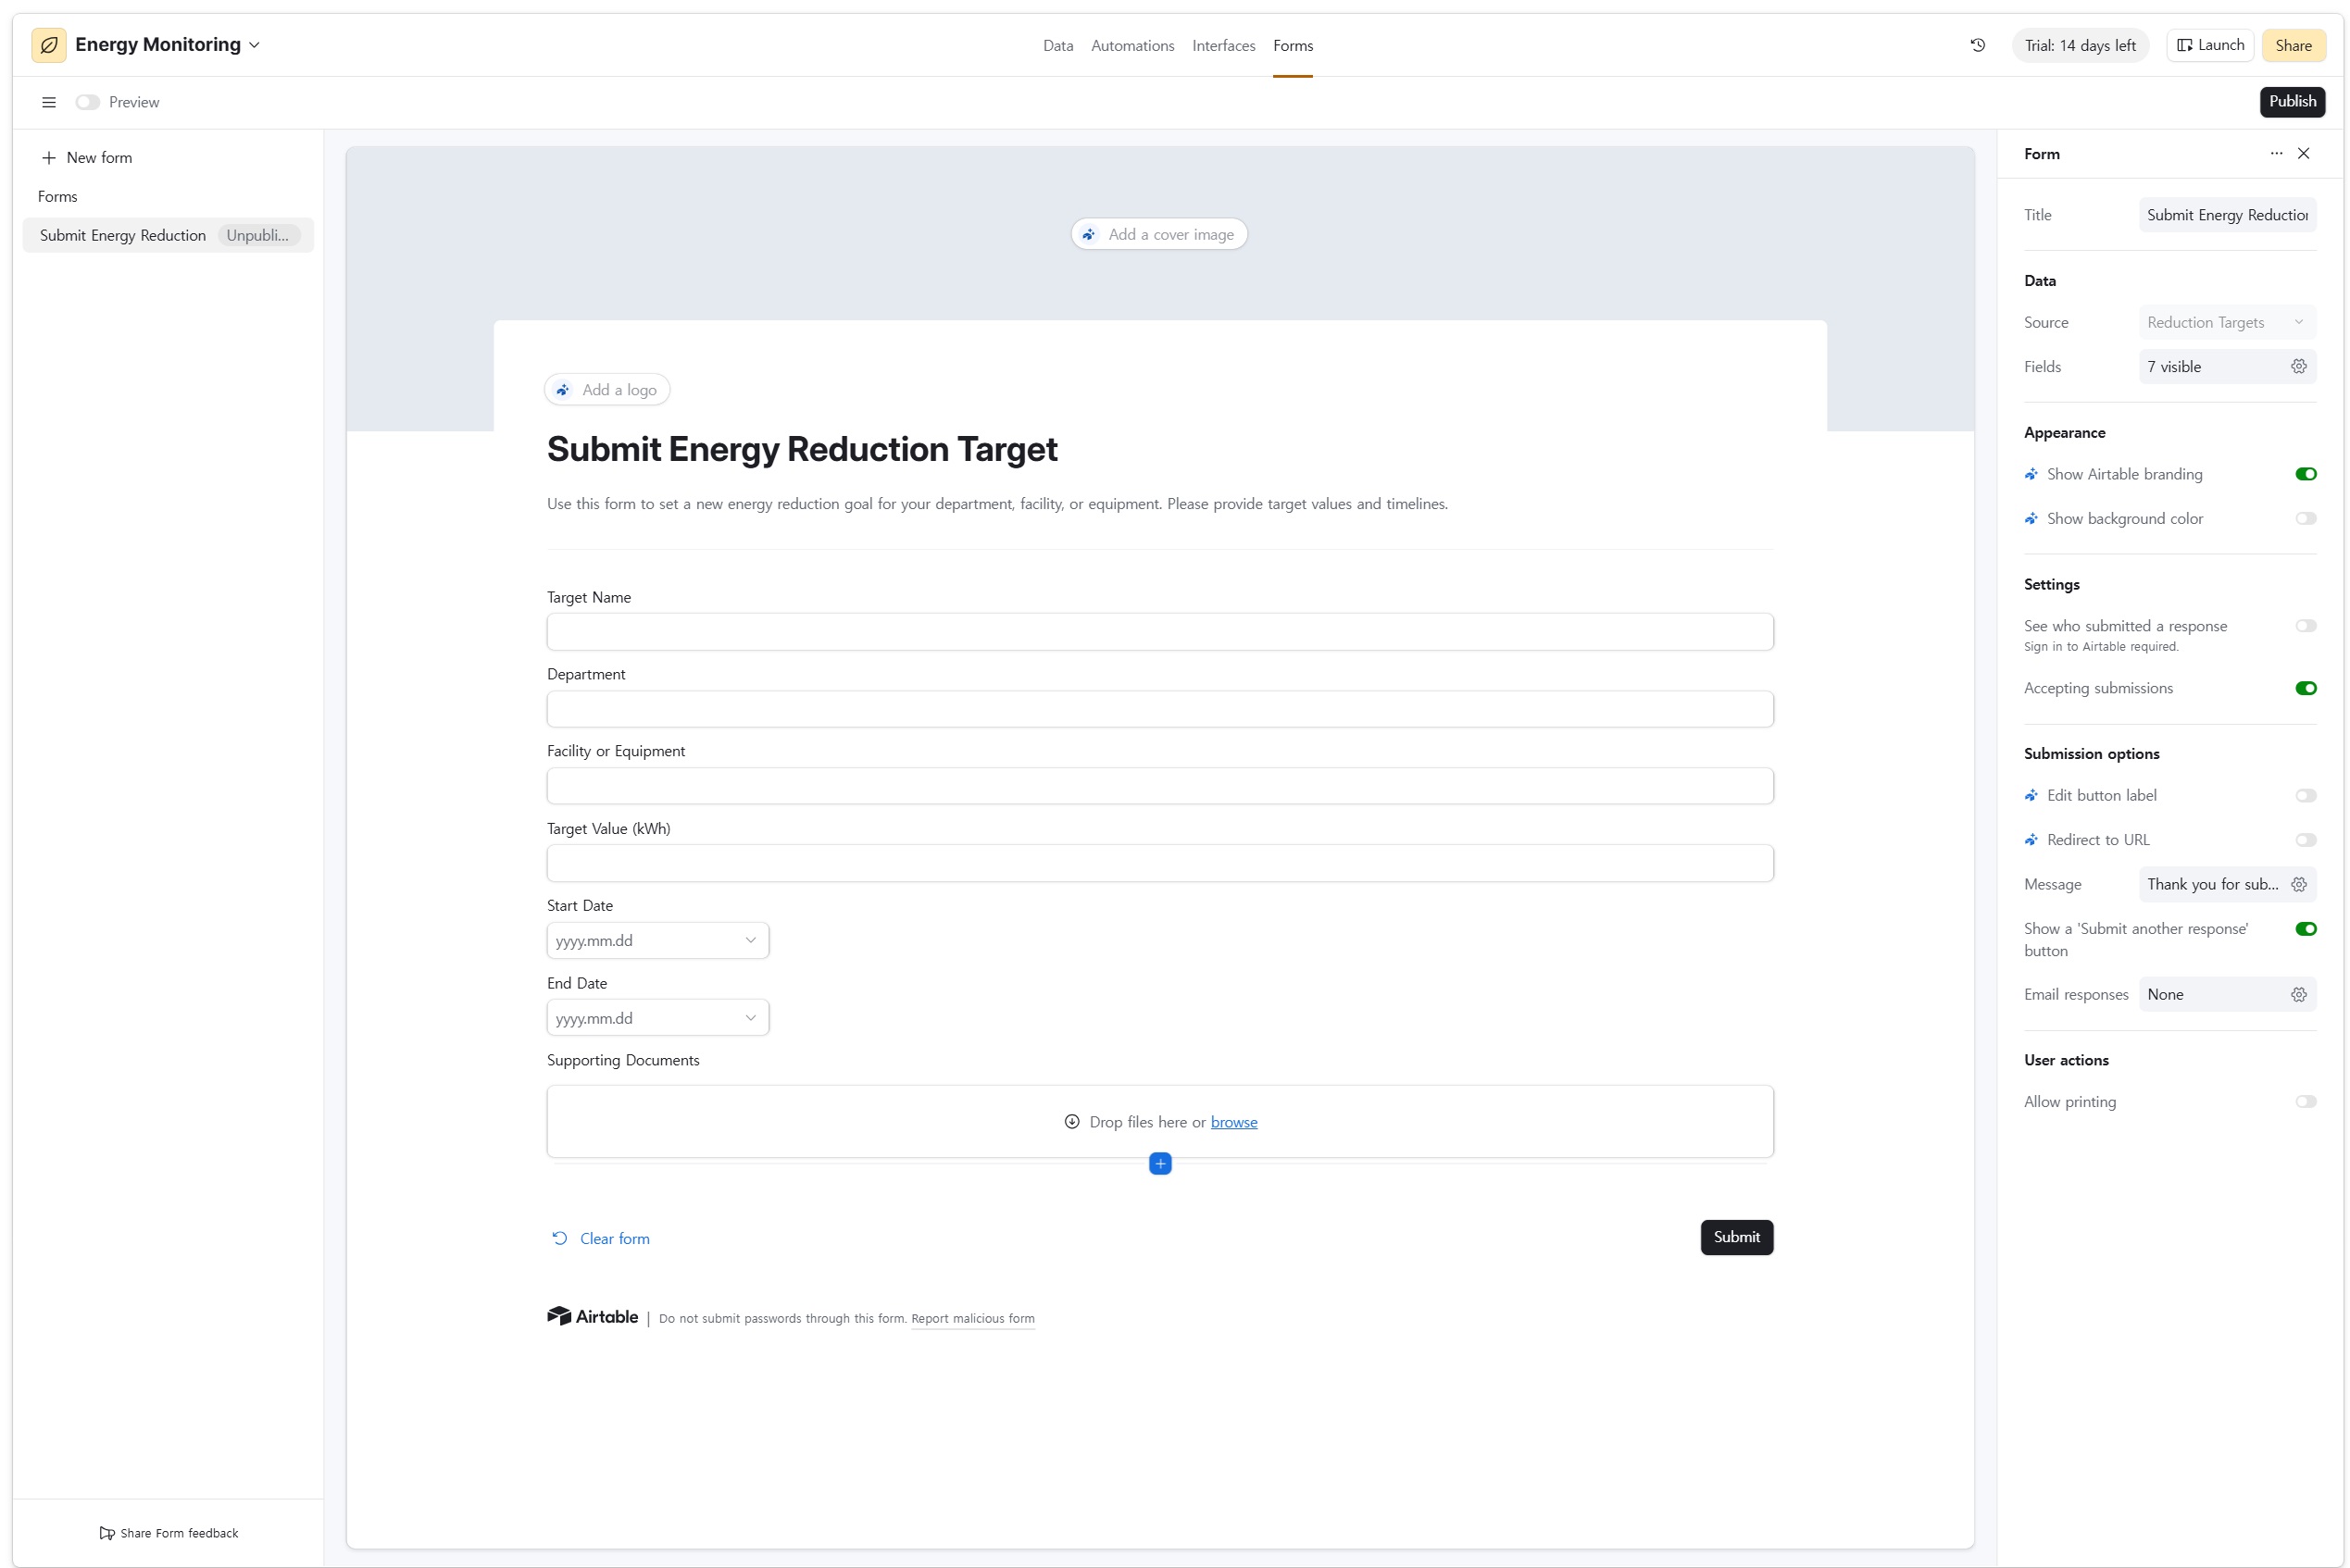Open Email responses gear settings
2350x1568 pixels.
[2298, 994]
